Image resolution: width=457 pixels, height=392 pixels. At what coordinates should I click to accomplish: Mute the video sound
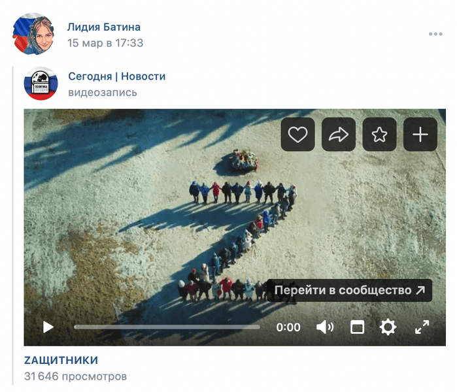click(x=324, y=327)
